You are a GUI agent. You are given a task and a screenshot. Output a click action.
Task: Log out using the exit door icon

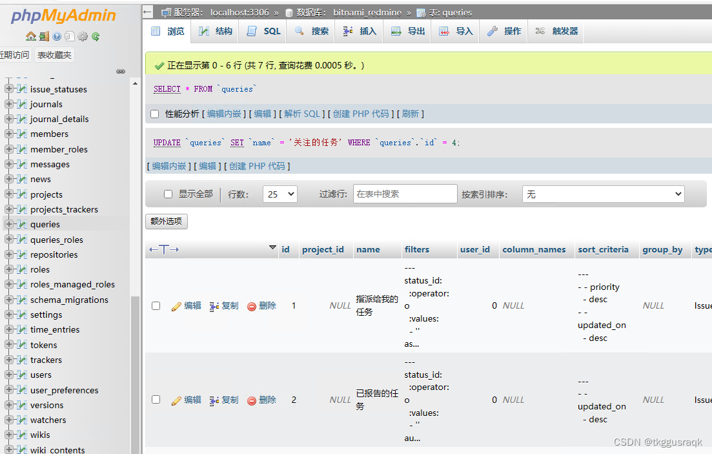click(44, 36)
